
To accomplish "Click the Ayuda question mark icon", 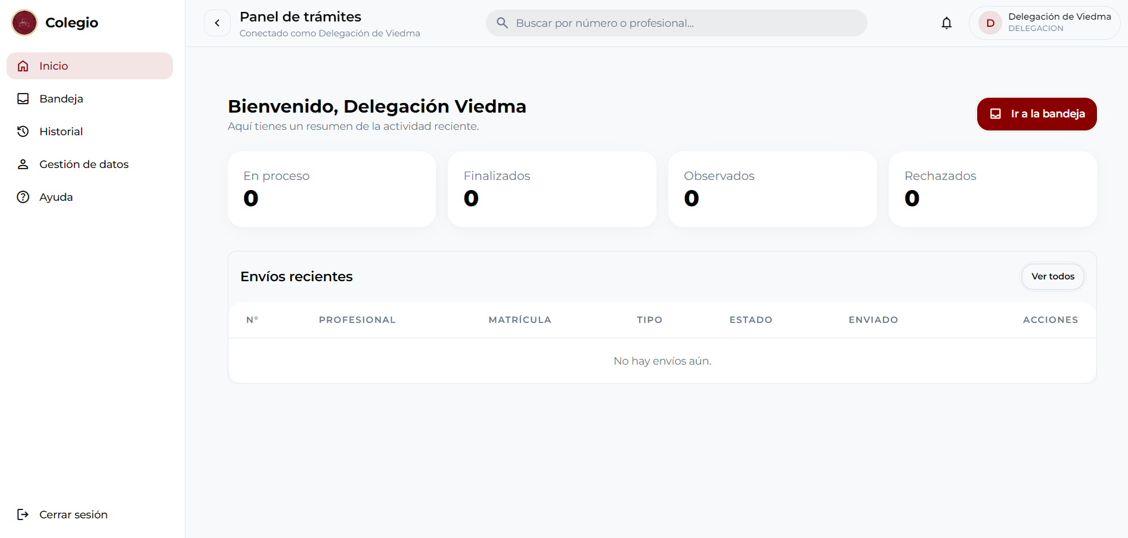I will [x=23, y=197].
